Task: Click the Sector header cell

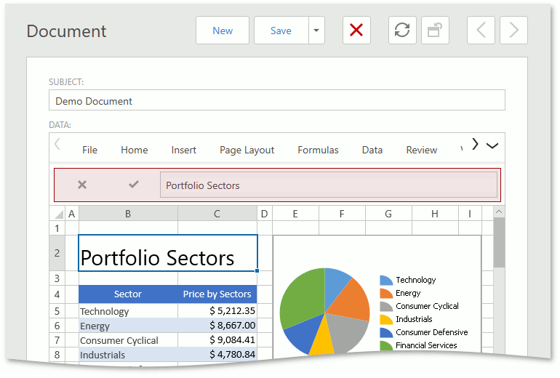Action: [128, 294]
